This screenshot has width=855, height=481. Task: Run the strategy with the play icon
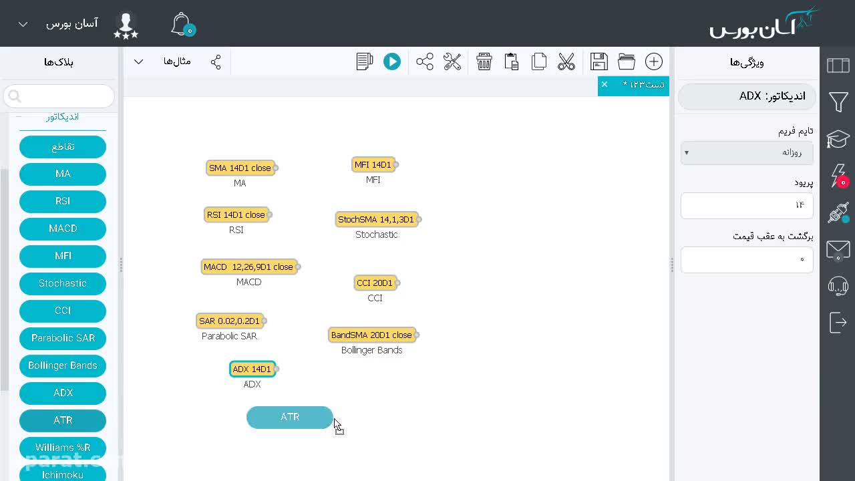click(392, 61)
